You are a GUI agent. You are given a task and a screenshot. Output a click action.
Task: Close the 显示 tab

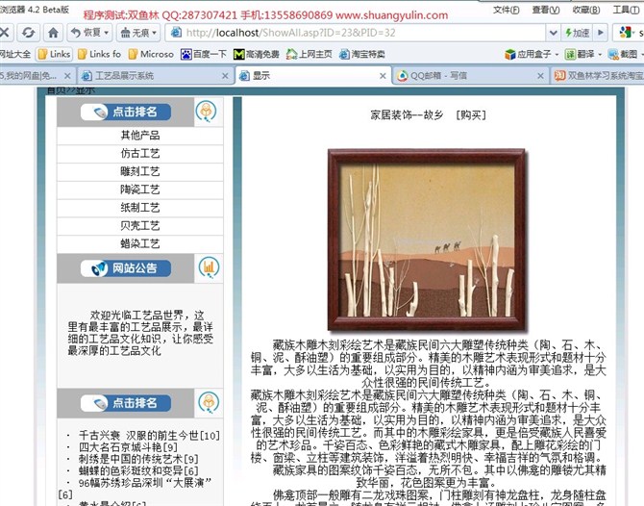383,76
